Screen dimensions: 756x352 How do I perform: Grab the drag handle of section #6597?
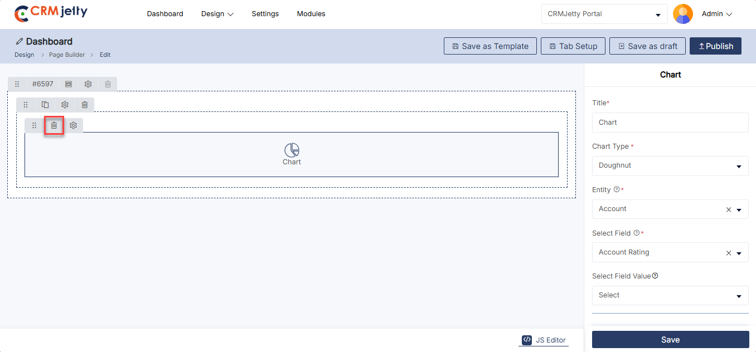click(17, 84)
